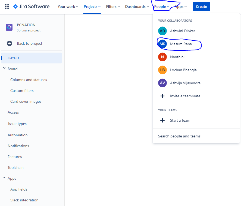Collapse the sidebar Apps section chevron
Screen dimensions: 241x206
(x=4, y=178)
